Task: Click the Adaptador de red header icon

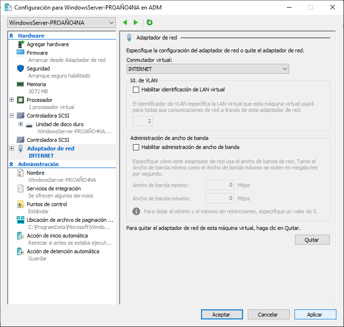Action: coord(129,38)
